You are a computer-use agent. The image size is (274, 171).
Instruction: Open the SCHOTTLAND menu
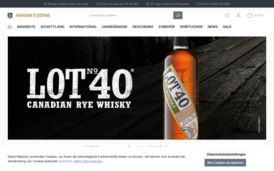tap(53, 27)
